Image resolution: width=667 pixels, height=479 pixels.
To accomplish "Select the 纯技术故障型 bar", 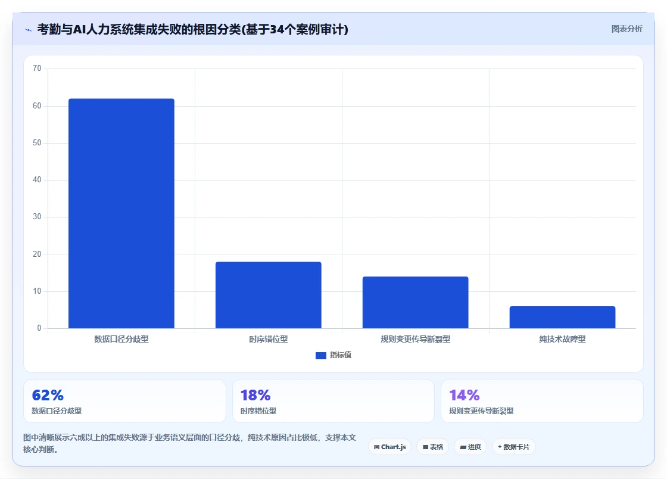I will pyautogui.click(x=562, y=318).
